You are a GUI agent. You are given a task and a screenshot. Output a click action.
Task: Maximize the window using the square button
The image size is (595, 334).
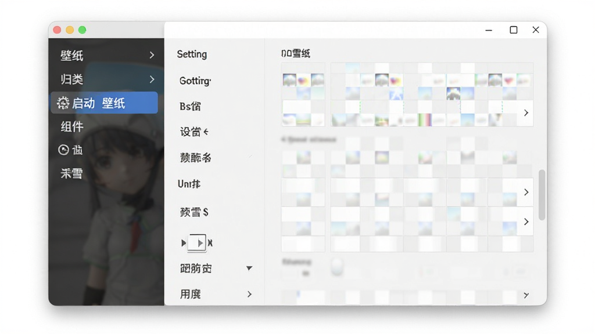514,30
